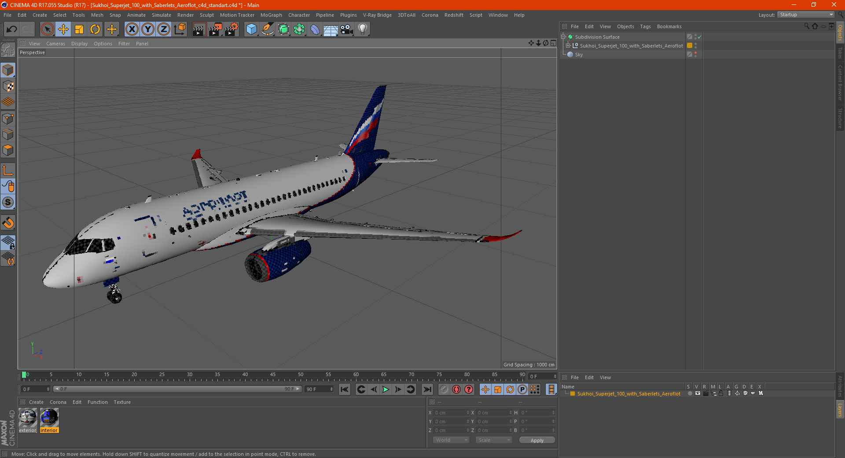Play the animation forward

point(386,389)
